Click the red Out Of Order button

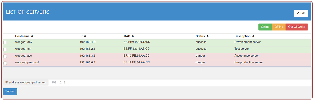click(x=297, y=27)
